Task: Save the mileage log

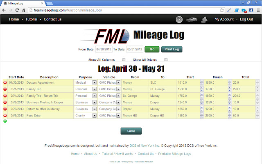Action: pos(131,131)
